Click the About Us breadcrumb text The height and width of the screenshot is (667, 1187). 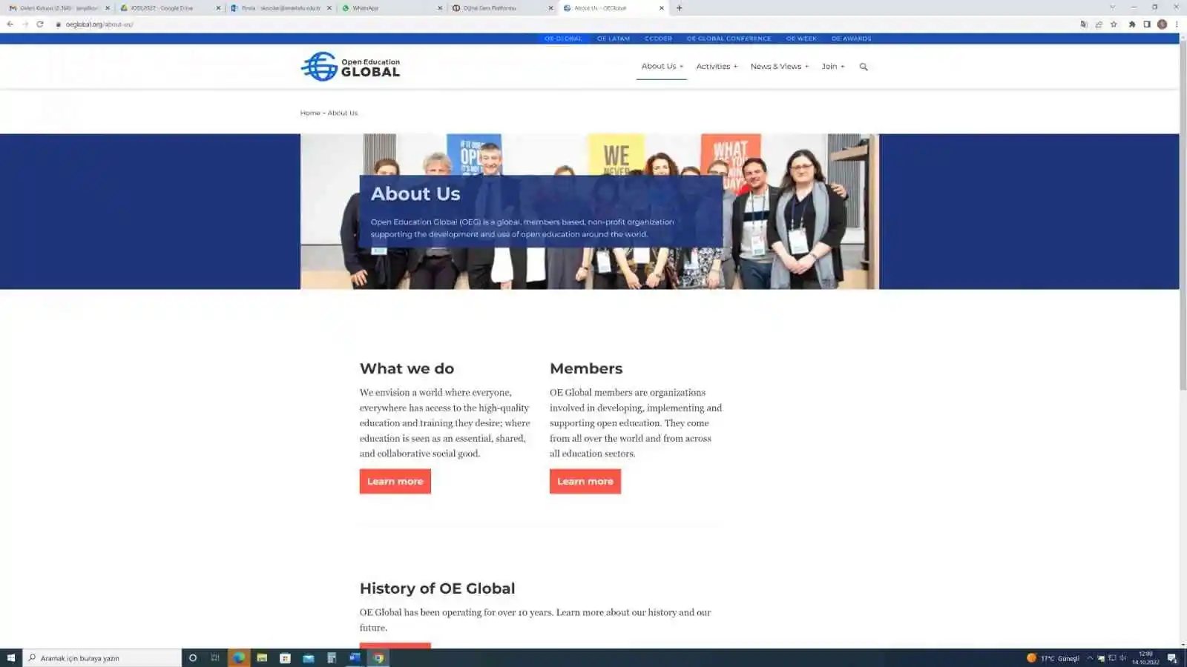pyautogui.click(x=343, y=113)
